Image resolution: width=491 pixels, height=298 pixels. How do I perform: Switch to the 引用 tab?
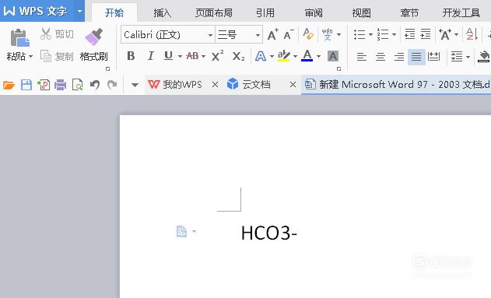coord(265,12)
